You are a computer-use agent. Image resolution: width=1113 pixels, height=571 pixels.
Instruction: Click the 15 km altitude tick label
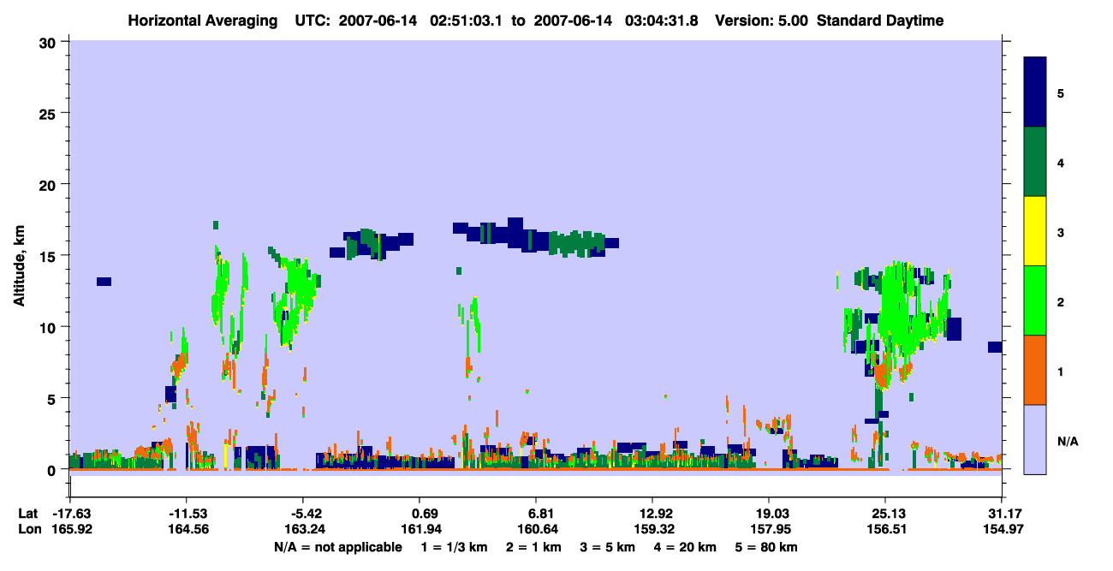[48, 256]
